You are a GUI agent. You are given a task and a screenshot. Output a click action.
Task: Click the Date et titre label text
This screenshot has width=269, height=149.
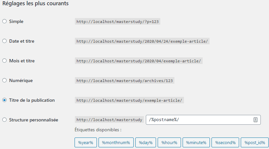22,41
